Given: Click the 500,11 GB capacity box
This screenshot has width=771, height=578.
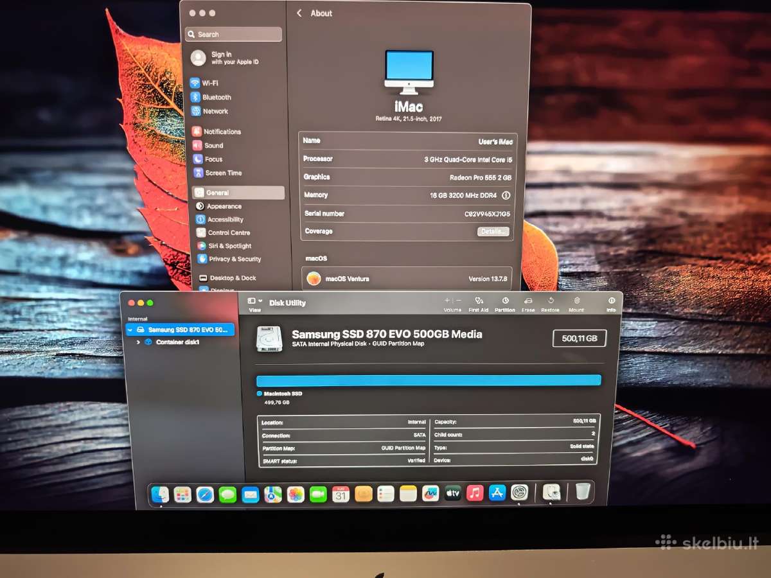Looking at the screenshot, I should coord(580,338).
